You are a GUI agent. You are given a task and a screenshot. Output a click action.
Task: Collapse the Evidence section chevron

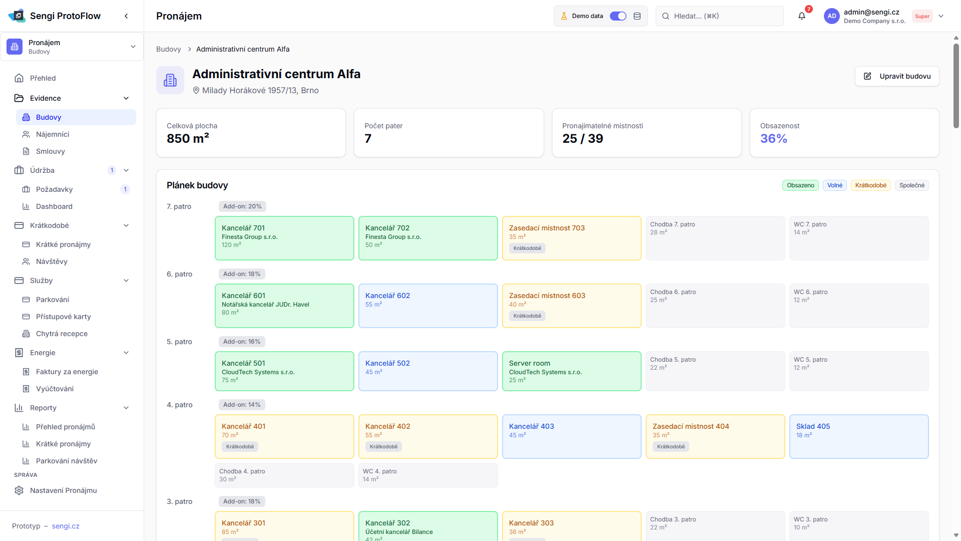pos(126,98)
